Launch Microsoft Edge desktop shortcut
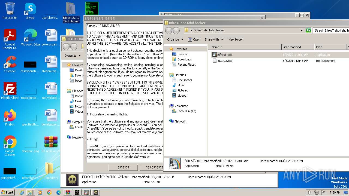Image resolution: width=349 pixels, height=196 pixels. click(x=30, y=37)
